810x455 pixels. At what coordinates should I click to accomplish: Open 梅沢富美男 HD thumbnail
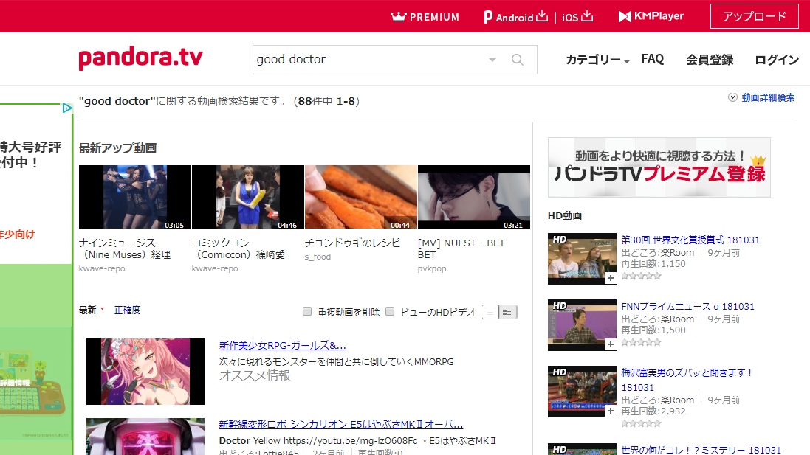point(582,392)
